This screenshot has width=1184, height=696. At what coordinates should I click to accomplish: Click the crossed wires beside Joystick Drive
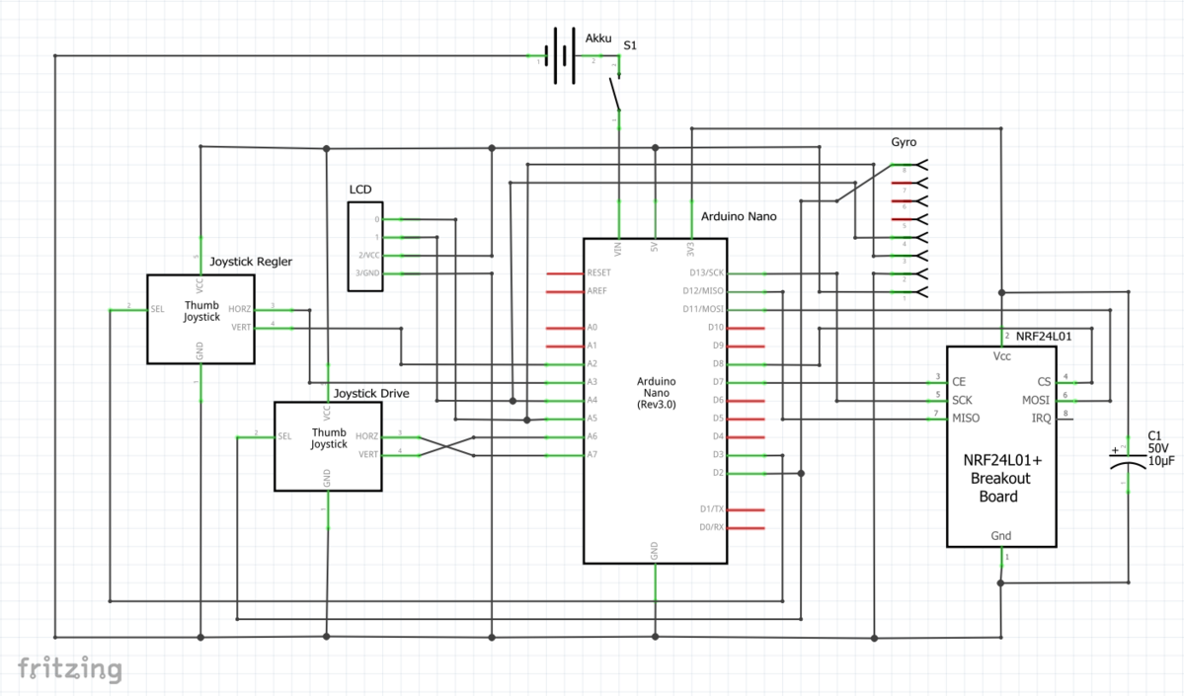coord(446,445)
